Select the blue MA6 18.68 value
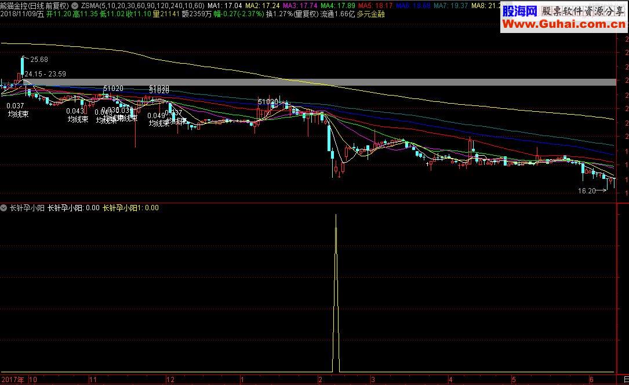The height and width of the screenshot is (385, 629). pyautogui.click(x=413, y=6)
